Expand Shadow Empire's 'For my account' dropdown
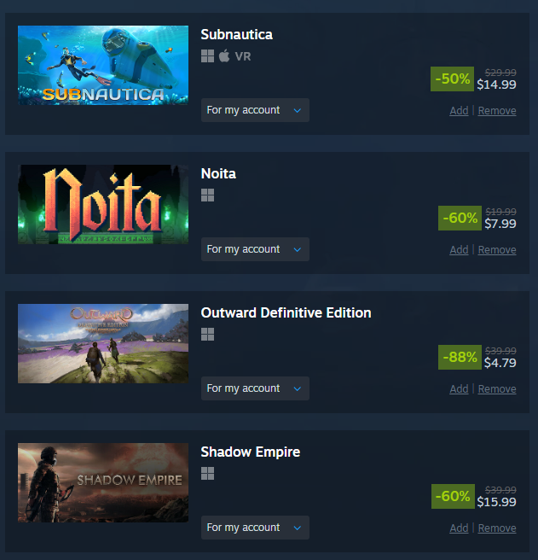 click(x=255, y=528)
